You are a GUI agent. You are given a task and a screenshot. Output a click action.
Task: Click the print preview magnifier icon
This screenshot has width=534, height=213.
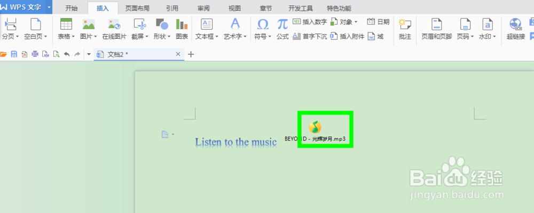56,54
